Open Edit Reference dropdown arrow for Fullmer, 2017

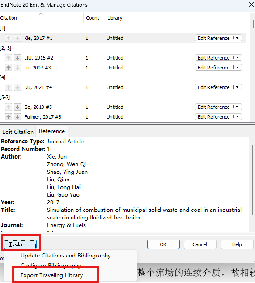click(237, 117)
